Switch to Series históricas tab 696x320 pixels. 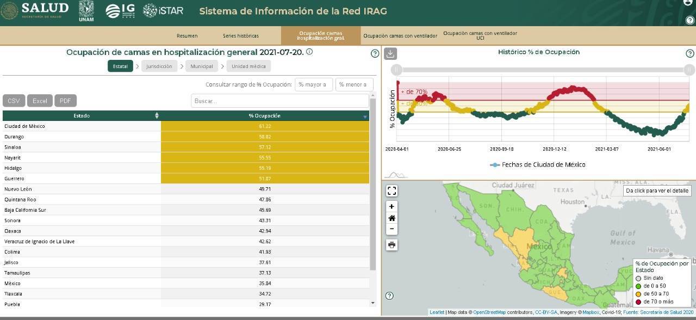241,36
